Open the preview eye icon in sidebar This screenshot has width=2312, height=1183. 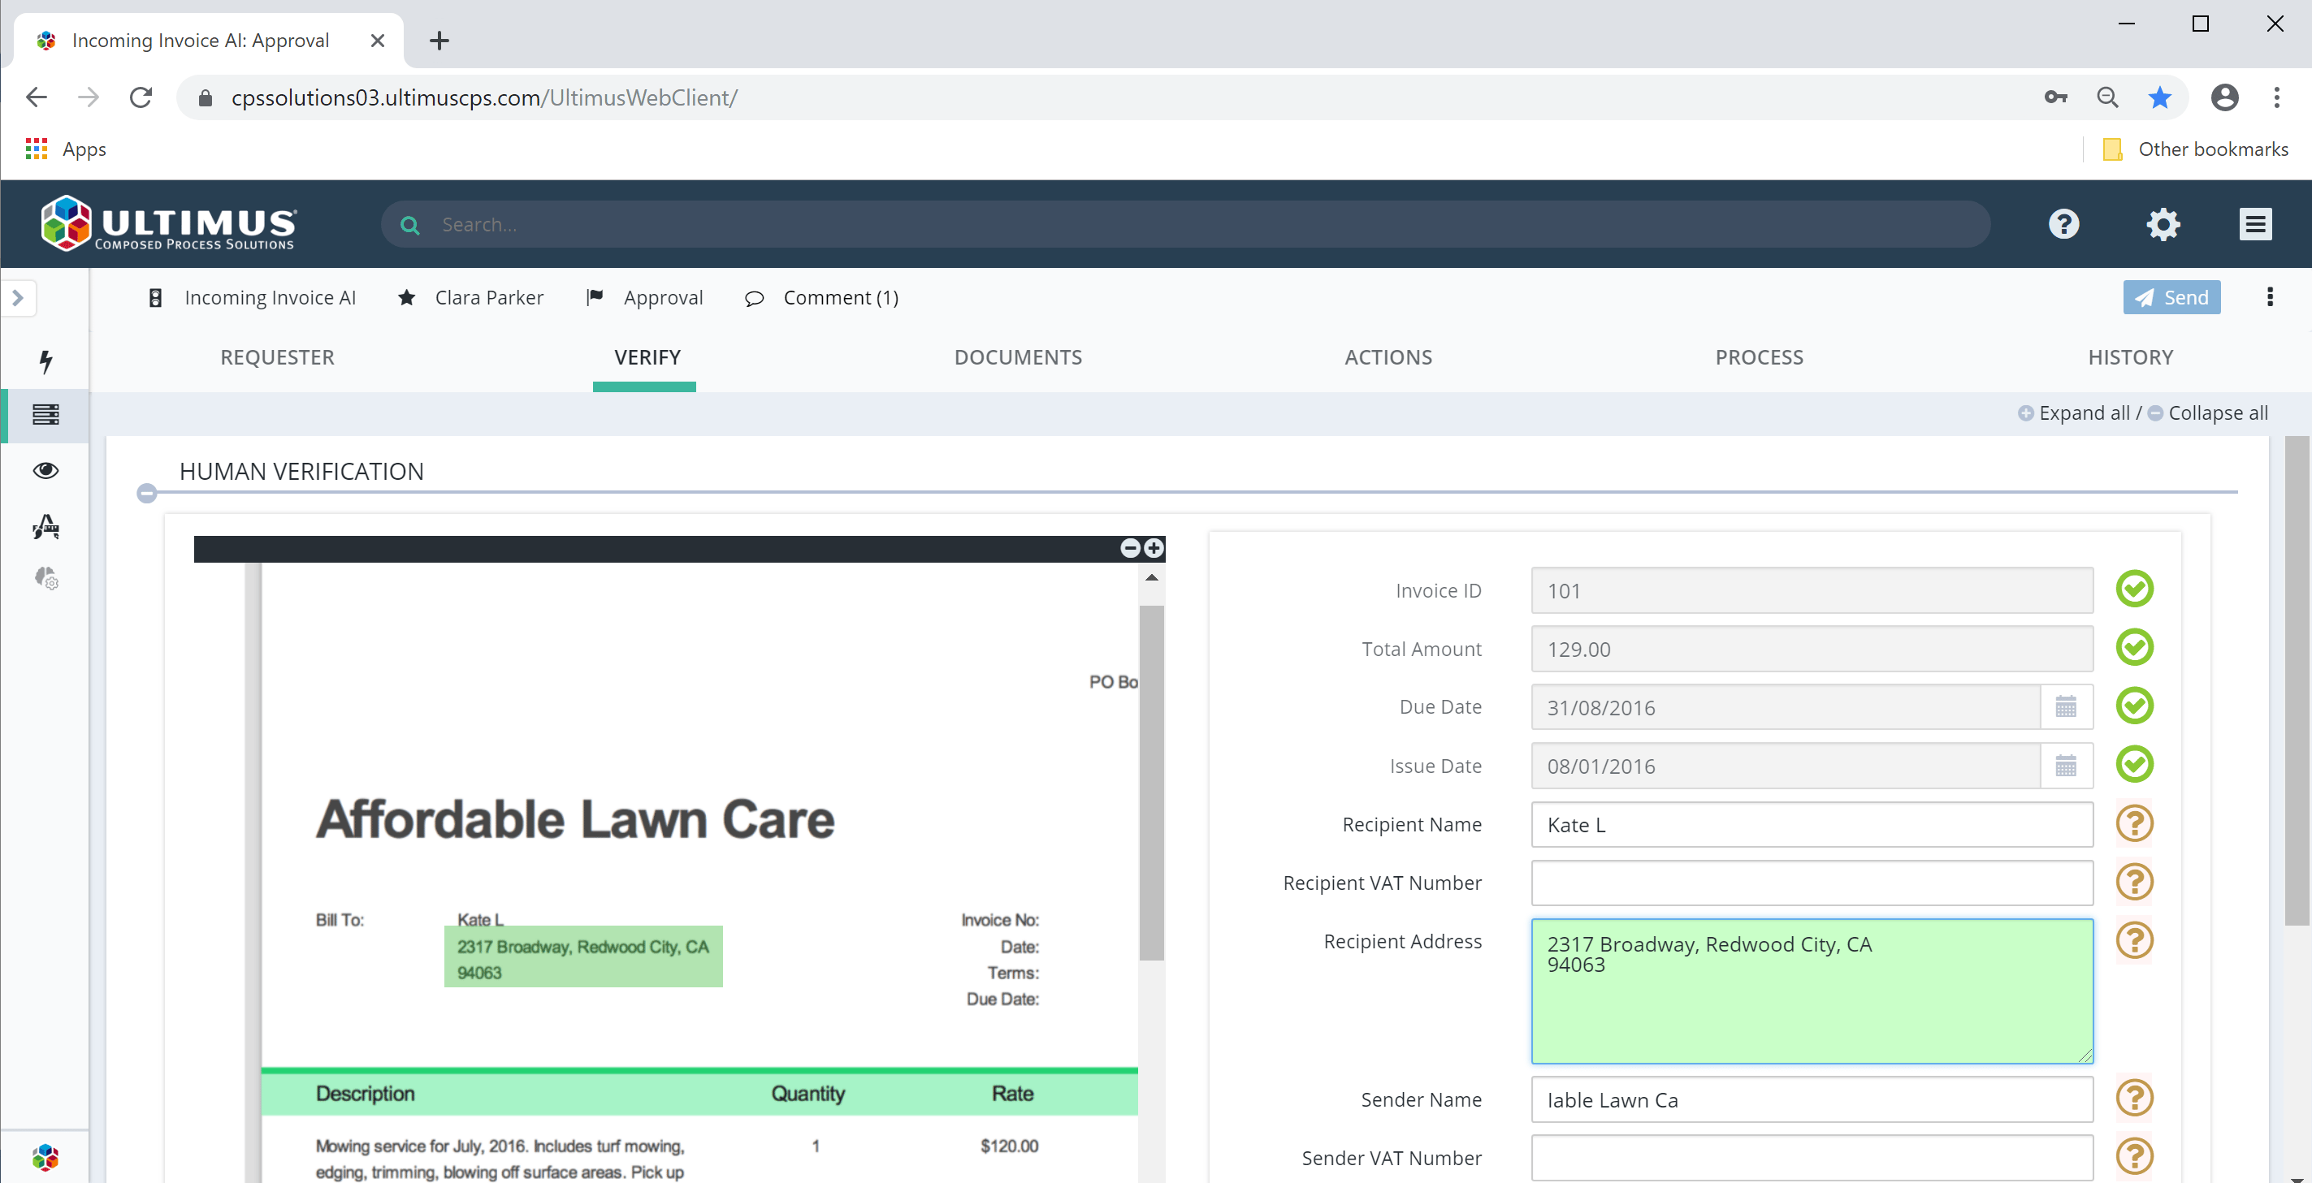45,469
